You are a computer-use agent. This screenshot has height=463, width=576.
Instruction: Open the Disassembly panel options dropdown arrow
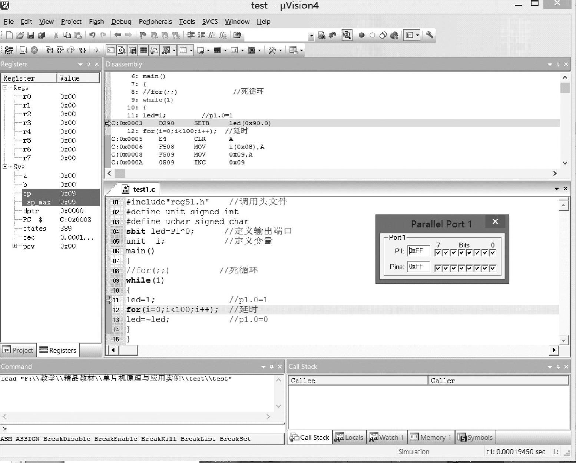(x=550, y=64)
